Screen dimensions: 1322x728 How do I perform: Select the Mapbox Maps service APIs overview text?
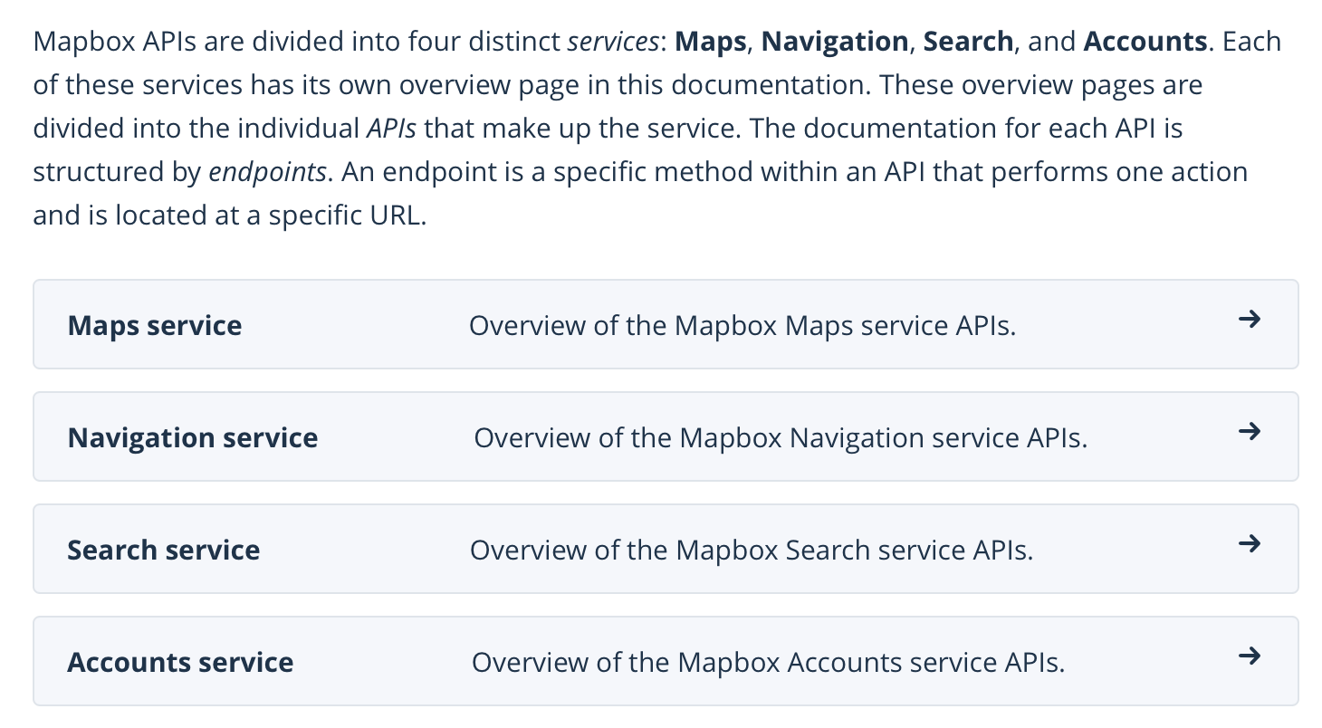pos(742,325)
